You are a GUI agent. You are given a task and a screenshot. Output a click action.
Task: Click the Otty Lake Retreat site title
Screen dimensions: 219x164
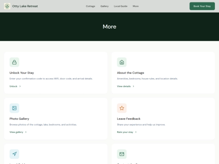click(25, 6)
